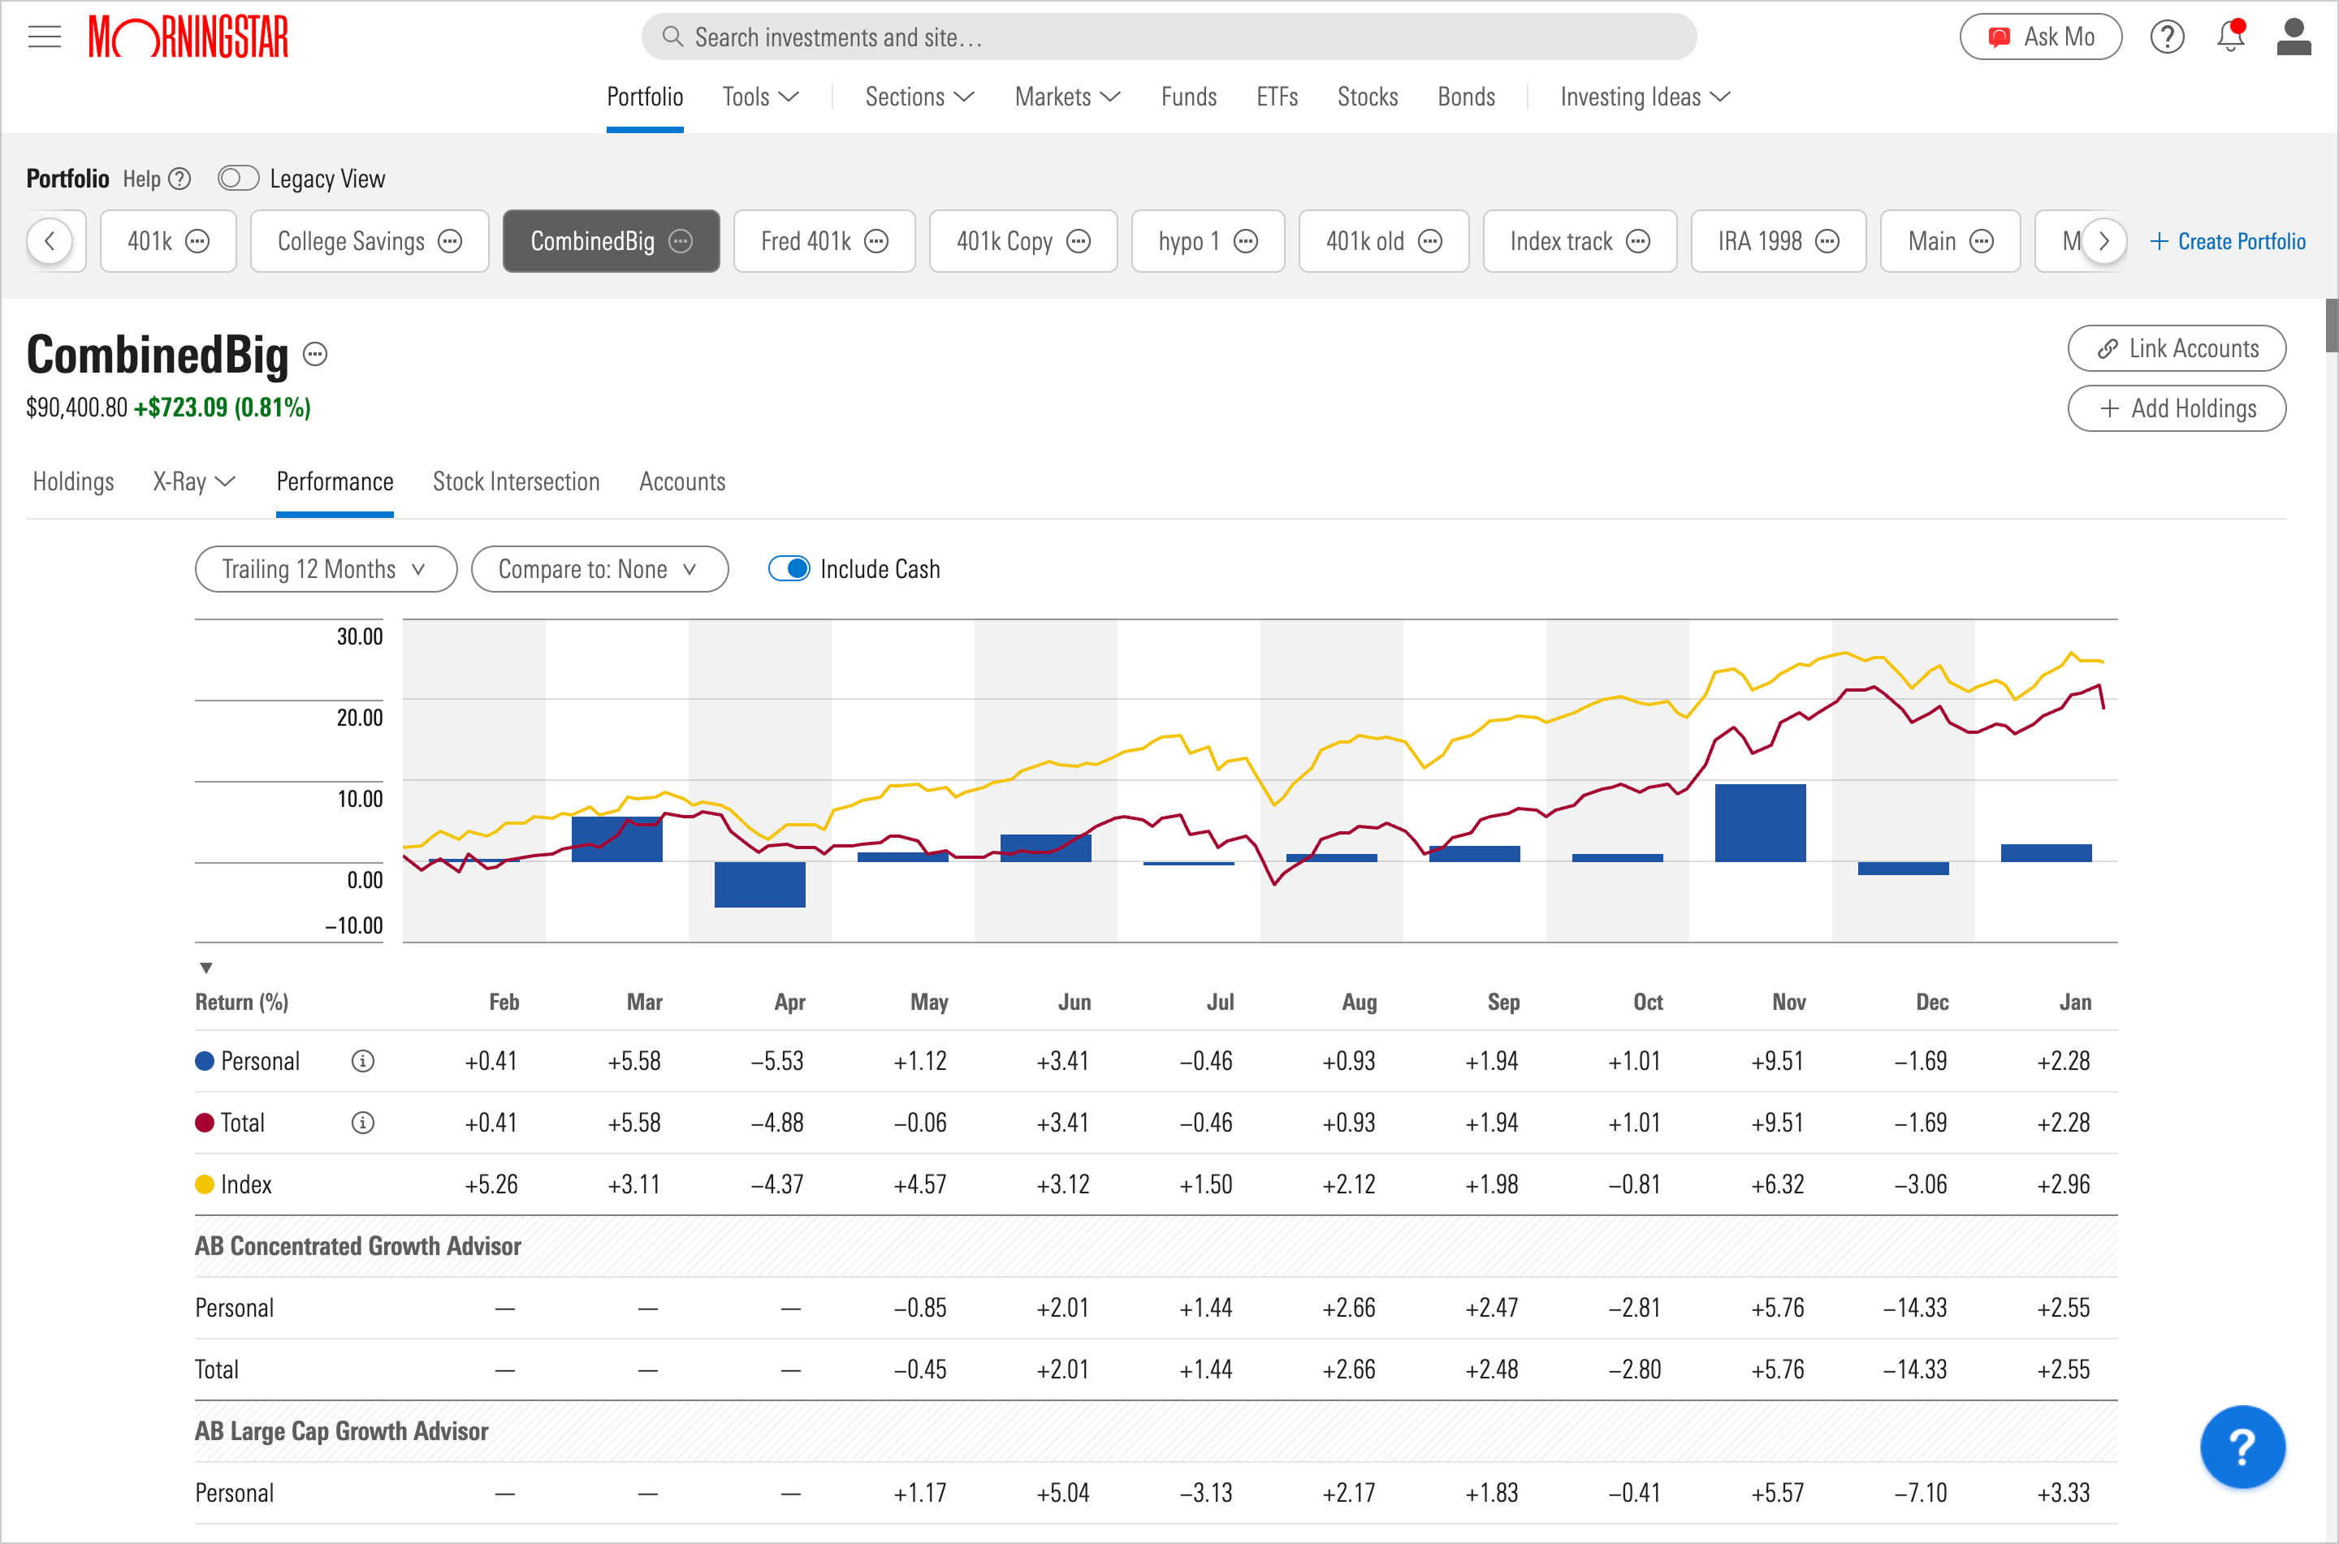Click the search investments input field

(x=1168, y=37)
